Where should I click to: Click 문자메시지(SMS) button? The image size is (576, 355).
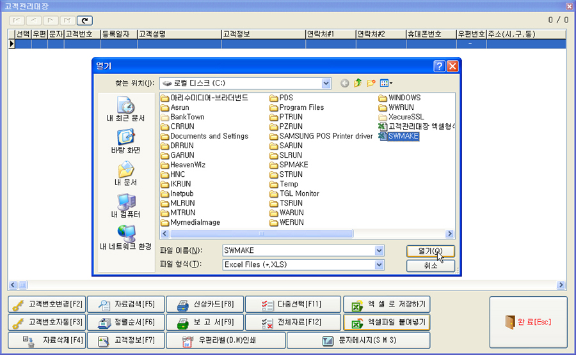tap(358, 340)
